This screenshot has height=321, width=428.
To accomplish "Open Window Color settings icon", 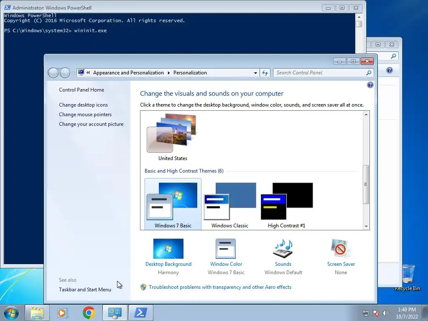I will click(x=225, y=249).
